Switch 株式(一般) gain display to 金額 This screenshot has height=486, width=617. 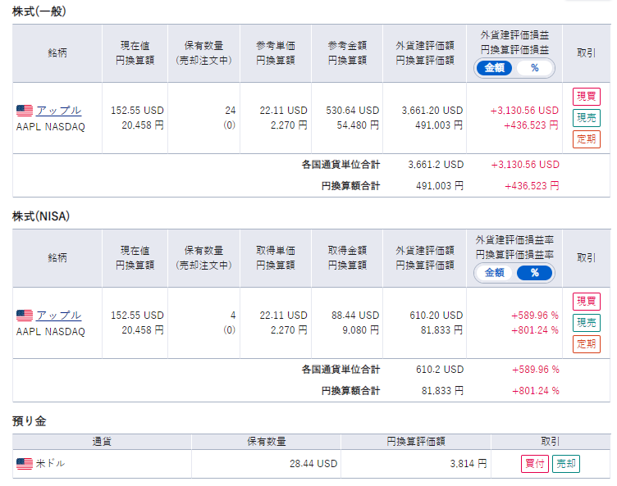[494, 68]
